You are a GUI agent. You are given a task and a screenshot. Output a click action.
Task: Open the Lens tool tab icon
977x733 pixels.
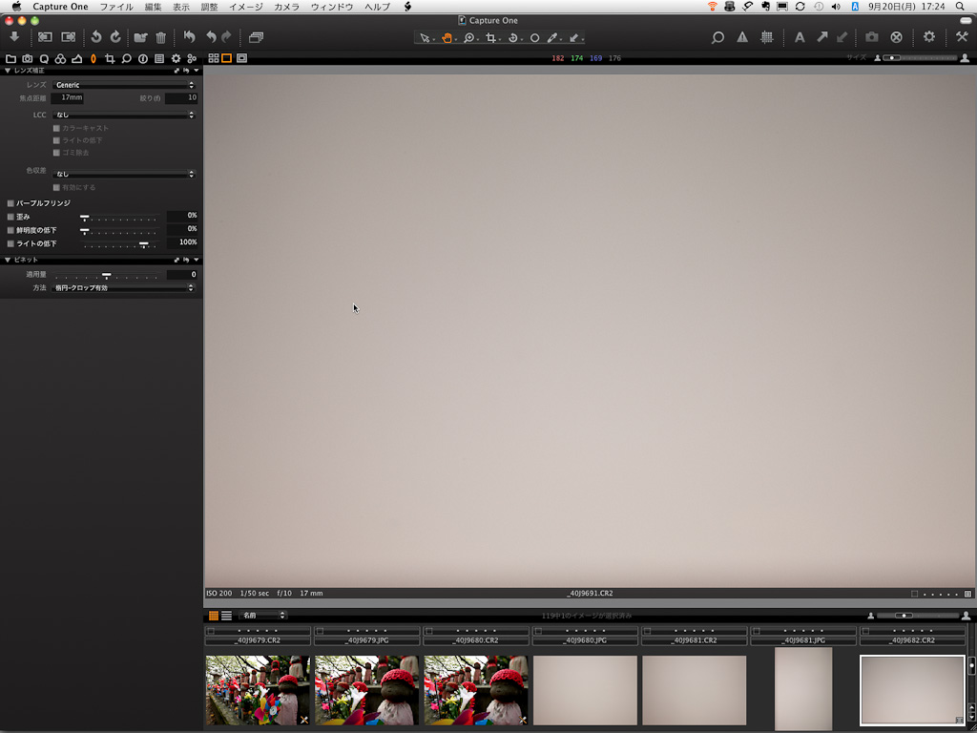pos(94,59)
